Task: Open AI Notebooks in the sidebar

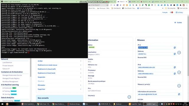Action: tap(7, 88)
